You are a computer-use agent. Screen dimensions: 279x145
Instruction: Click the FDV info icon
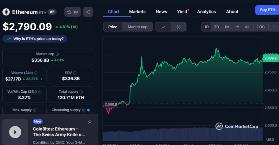pyautogui.click(x=75, y=73)
